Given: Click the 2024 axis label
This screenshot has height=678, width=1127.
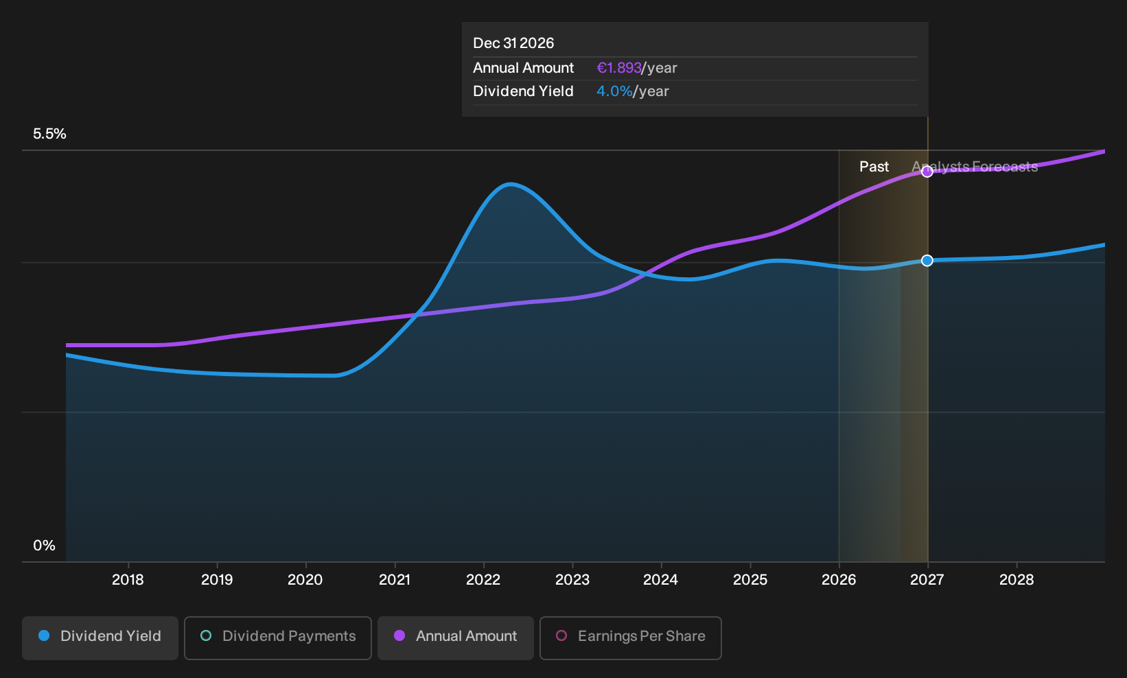Looking at the screenshot, I should point(660,580).
